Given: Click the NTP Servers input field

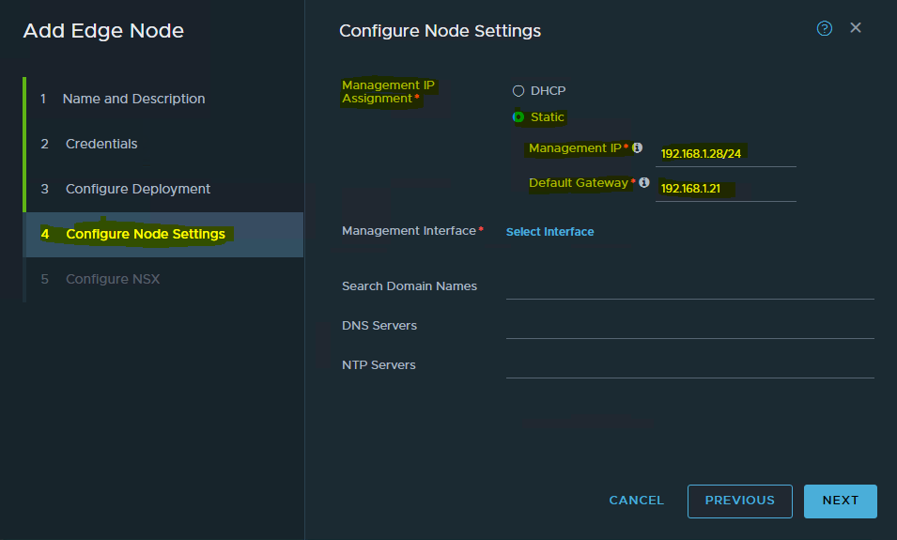Looking at the screenshot, I should [690, 365].
